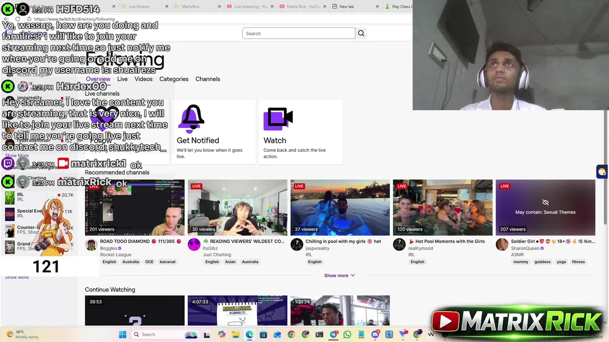
Task: Open the Boggles stream thumbnail with 201 viewers
Action: point(135,208)
